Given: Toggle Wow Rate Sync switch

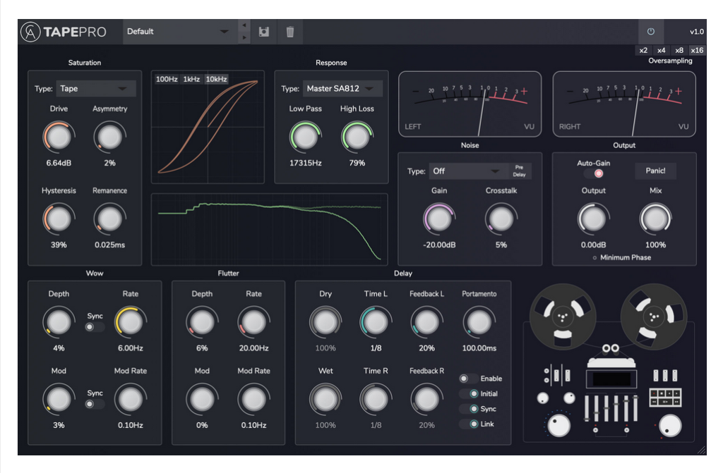Looking at the screenshot, I should click(95, 326).
